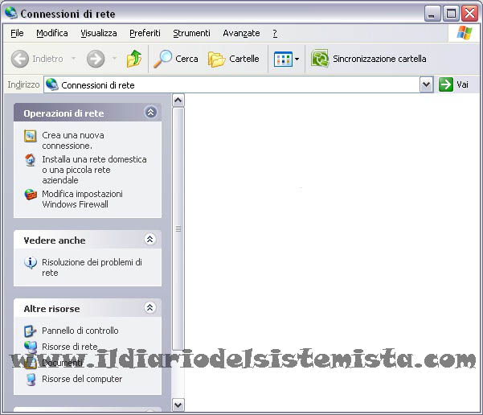
Task: Collapse the Altre risorse panel
Action: [x=149, y=308]
